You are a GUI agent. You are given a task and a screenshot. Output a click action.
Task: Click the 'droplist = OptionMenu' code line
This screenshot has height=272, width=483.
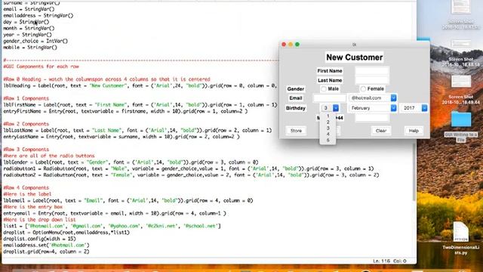(66, 232)
